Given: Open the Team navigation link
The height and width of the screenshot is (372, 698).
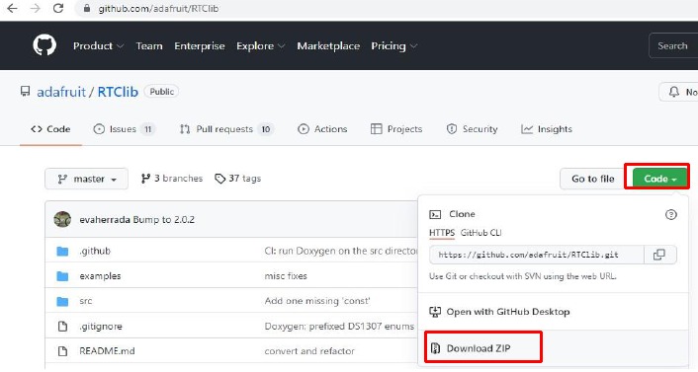Looking at the screenshot, I should pos(149,45).
